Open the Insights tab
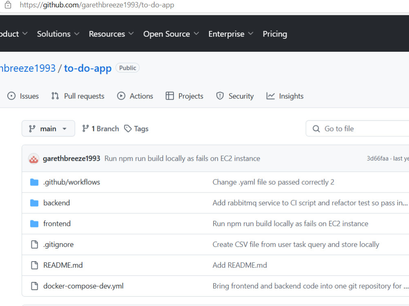The height and width of the screenshot is (306, 409). point(285,96)
